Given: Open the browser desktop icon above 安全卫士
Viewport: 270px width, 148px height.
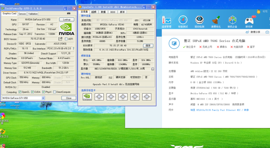Looking at the screenshot, I should click(x=3, y=118).
